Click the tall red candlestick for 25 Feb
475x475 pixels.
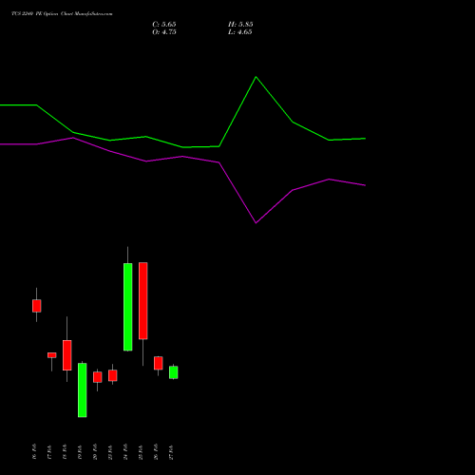pos(143,301)
